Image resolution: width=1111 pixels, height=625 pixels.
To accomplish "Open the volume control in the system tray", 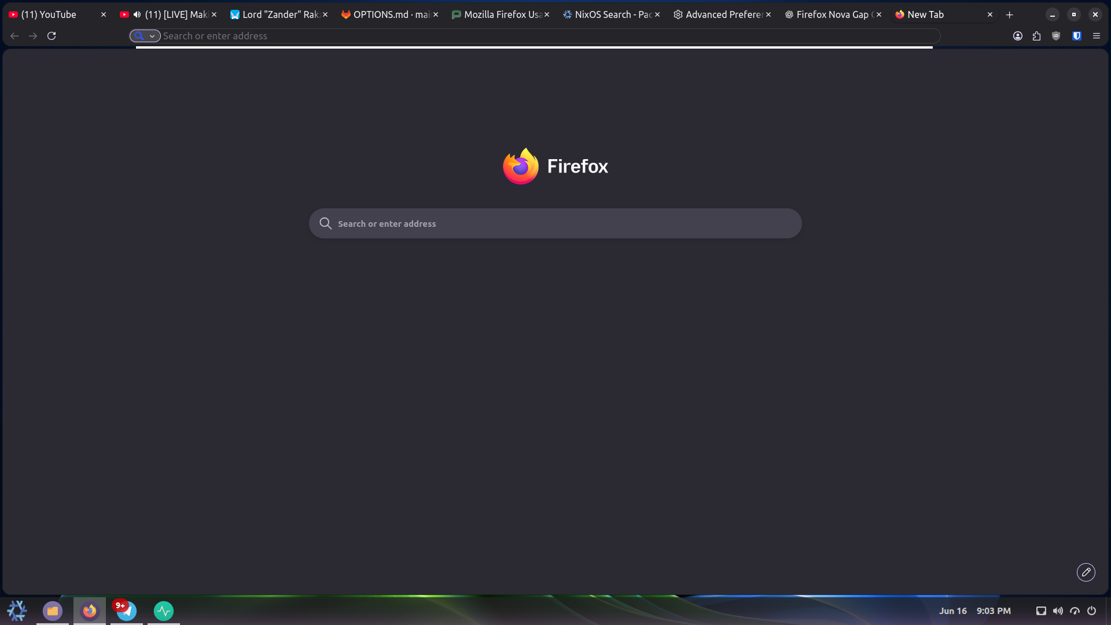I will [1058, 611].
